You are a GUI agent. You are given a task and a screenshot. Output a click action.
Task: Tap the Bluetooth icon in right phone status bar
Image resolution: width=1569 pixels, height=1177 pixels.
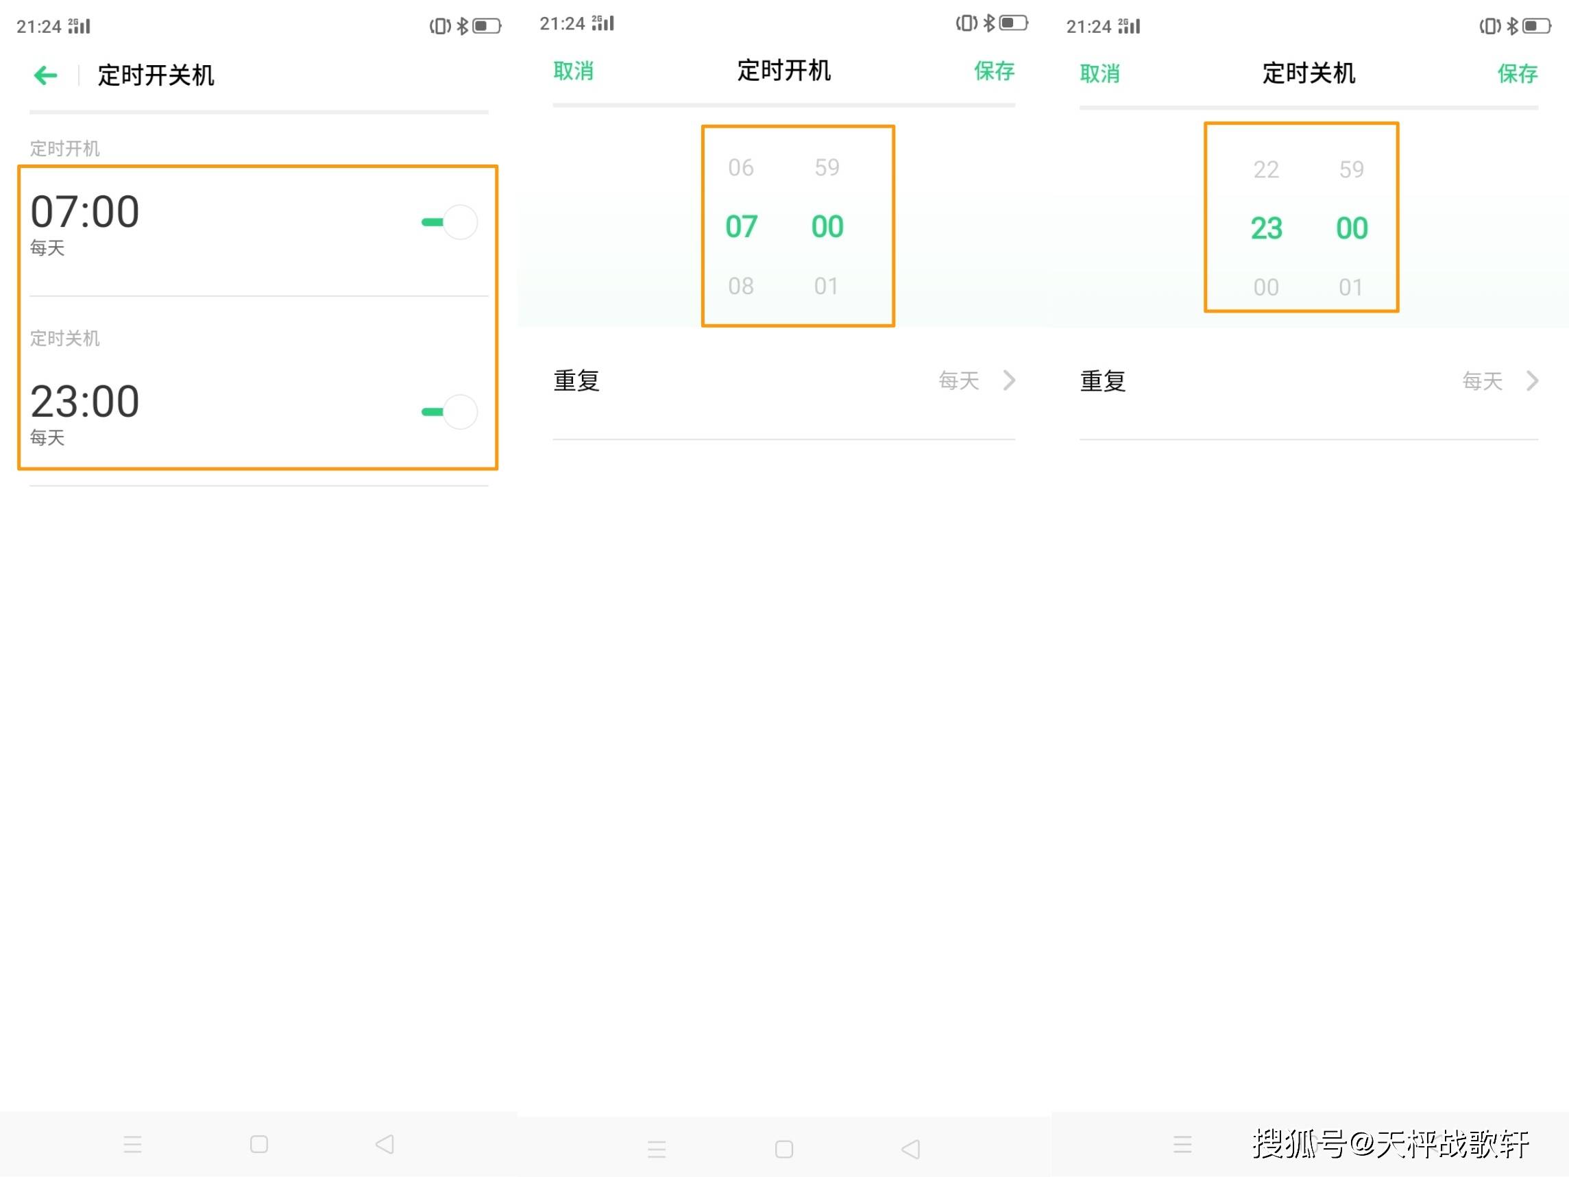pyautogui.click(x=1512, y=26)
